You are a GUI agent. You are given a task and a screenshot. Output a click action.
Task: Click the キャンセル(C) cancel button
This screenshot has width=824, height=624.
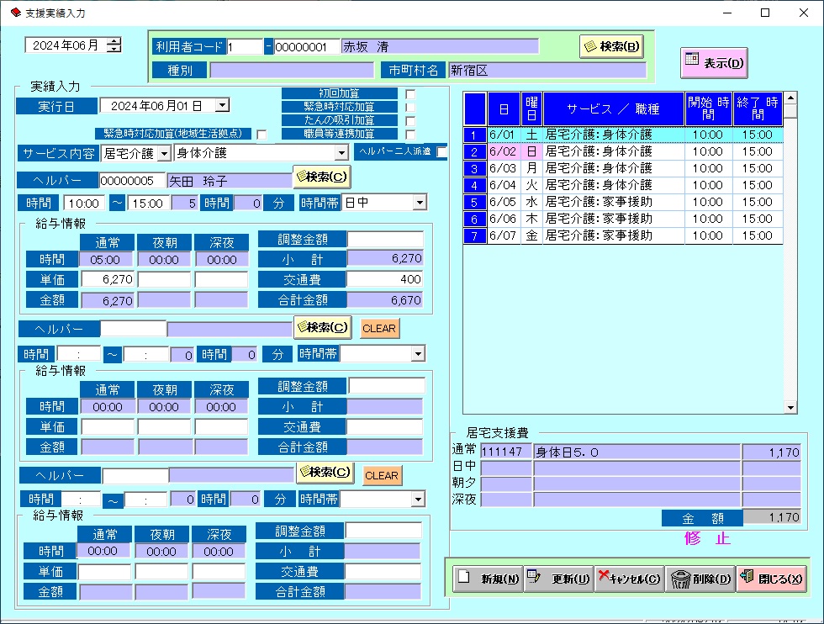[x=630, y=579]
